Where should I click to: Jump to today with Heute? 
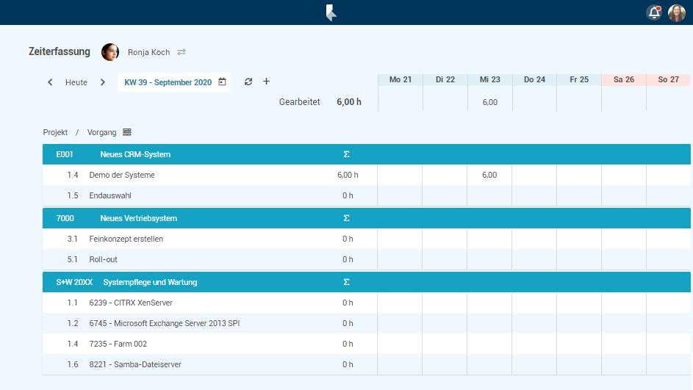pos(76,82)
